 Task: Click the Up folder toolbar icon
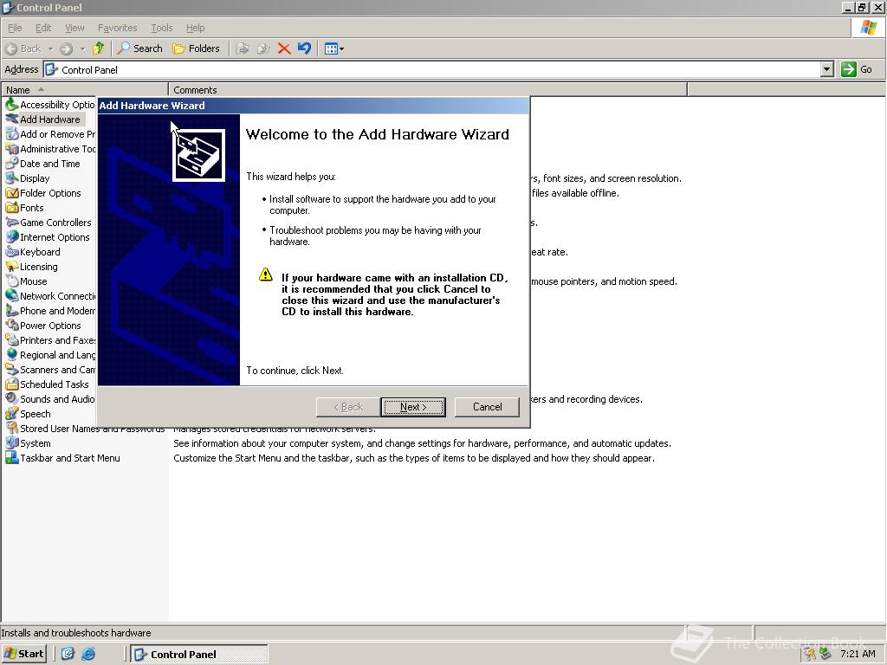(99, 48)
